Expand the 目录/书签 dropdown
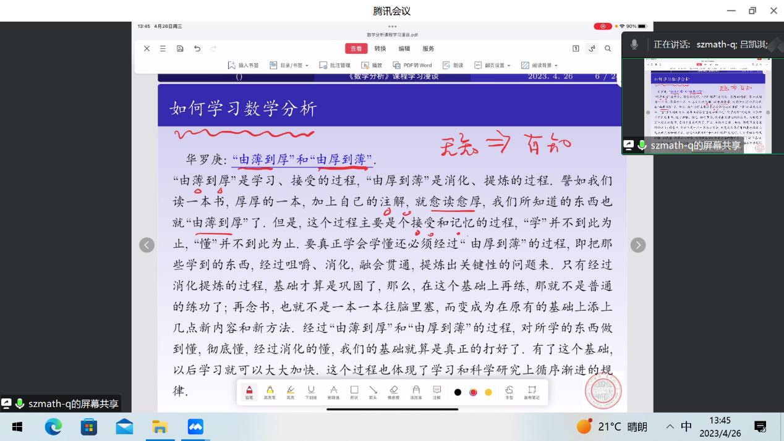This screenshot has width=784, height=441. point(289,65)
